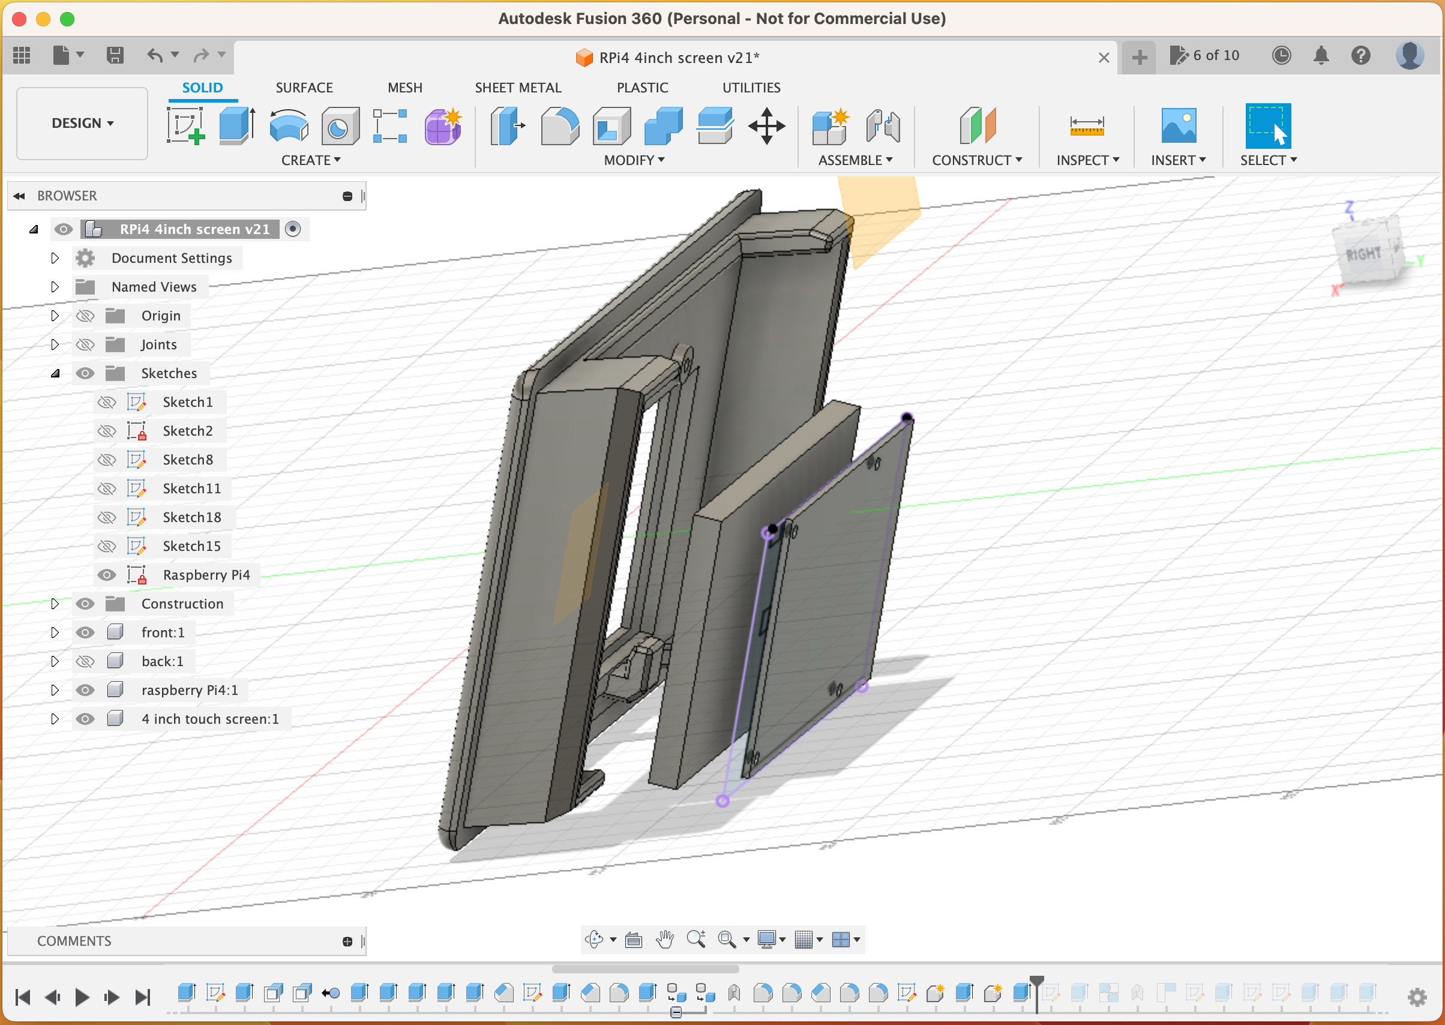Image resolution: width=1445 pixels, height=1025 pixels.
Task: Show the Origin folder via eye icon
Action: point(85,316)
